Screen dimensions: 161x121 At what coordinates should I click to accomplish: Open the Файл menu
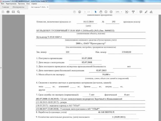pyautogui.click(x=3, y=4)
